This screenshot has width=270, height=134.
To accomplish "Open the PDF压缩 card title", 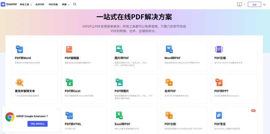I will point(220,58).
